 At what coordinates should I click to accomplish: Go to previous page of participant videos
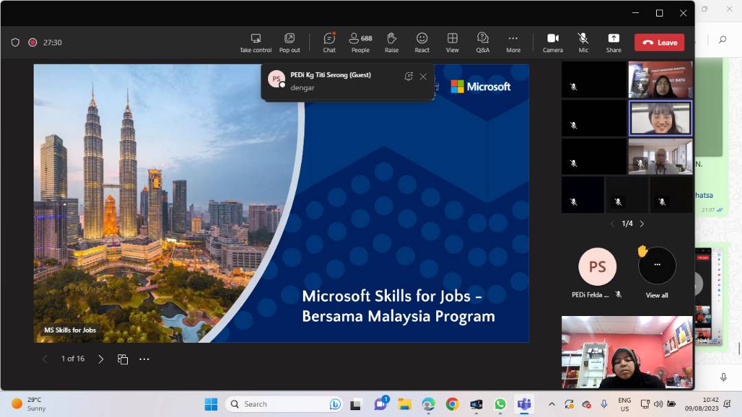(x=612, y=223)
